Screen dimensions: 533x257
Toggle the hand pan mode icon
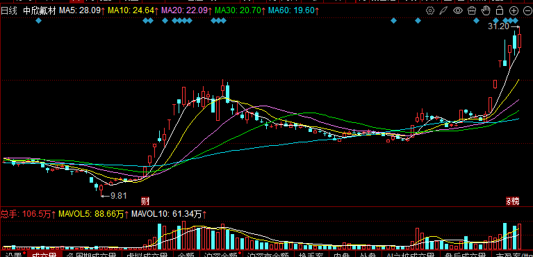pyautogui.click(x=486, y=10)
